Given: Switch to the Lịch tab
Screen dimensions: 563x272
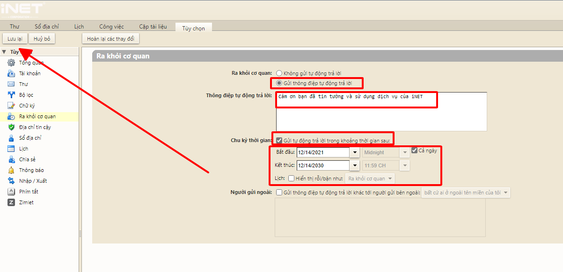Looking at the screenshot, I should [79, 27].
